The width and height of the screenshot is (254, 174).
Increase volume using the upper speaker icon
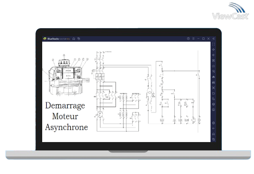(213, 50)
